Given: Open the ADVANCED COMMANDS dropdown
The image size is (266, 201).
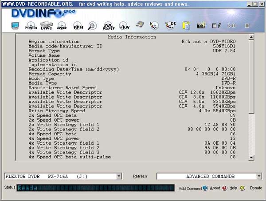Looking at the screenshot, I should (259, 177).
